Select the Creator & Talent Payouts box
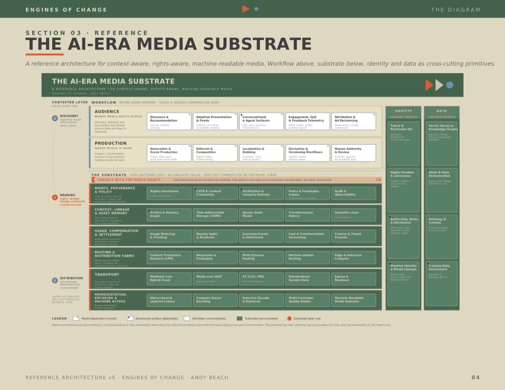Image resolution: width=505 pixels, height=390 pixels. 354,236
